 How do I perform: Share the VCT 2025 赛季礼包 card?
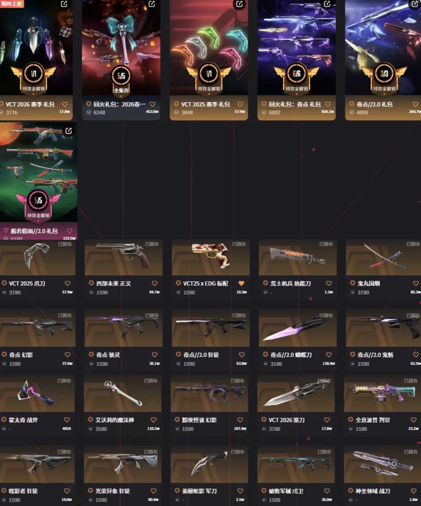tap(240, 4)
